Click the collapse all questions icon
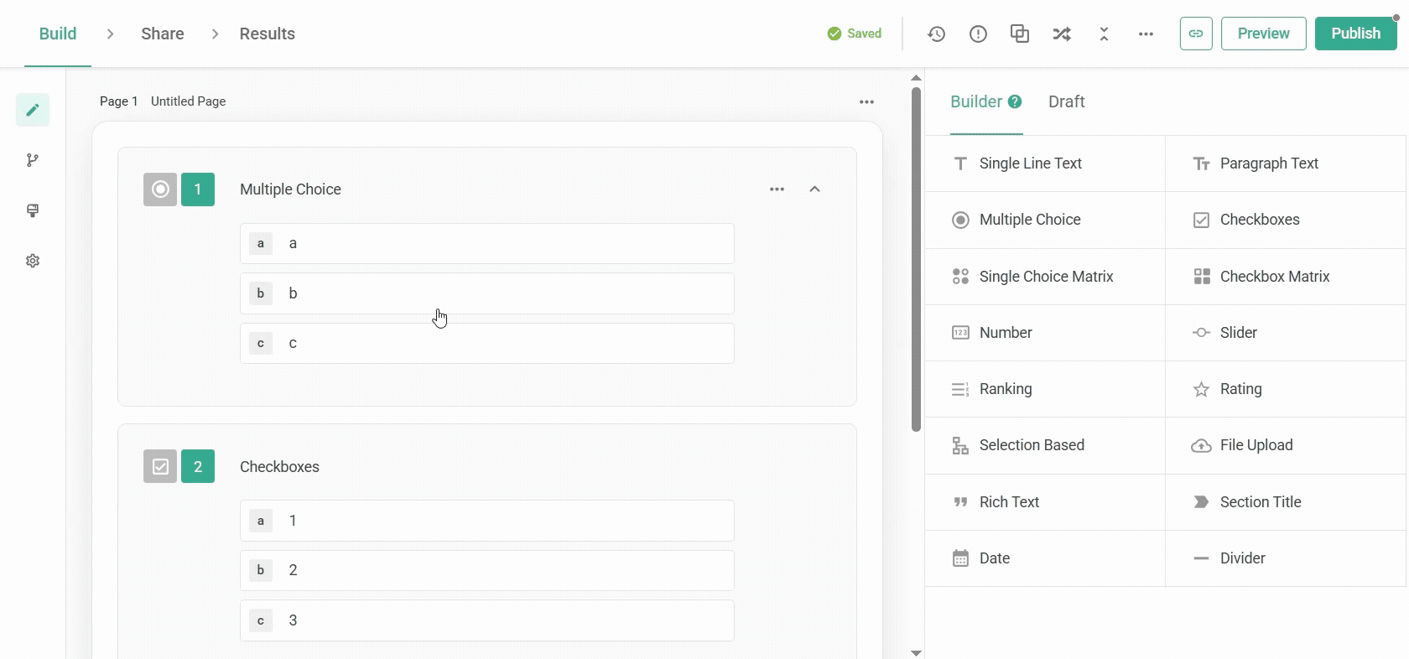The height and width of the screenshot is (659, 1409). 1104,34
